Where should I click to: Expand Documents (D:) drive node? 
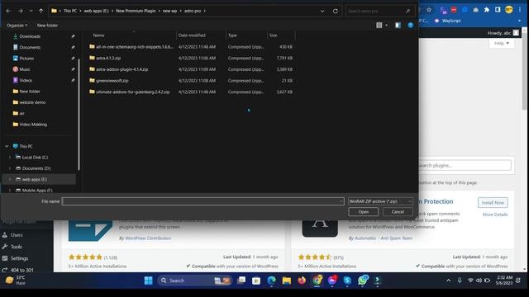click(x=9, y=168)
